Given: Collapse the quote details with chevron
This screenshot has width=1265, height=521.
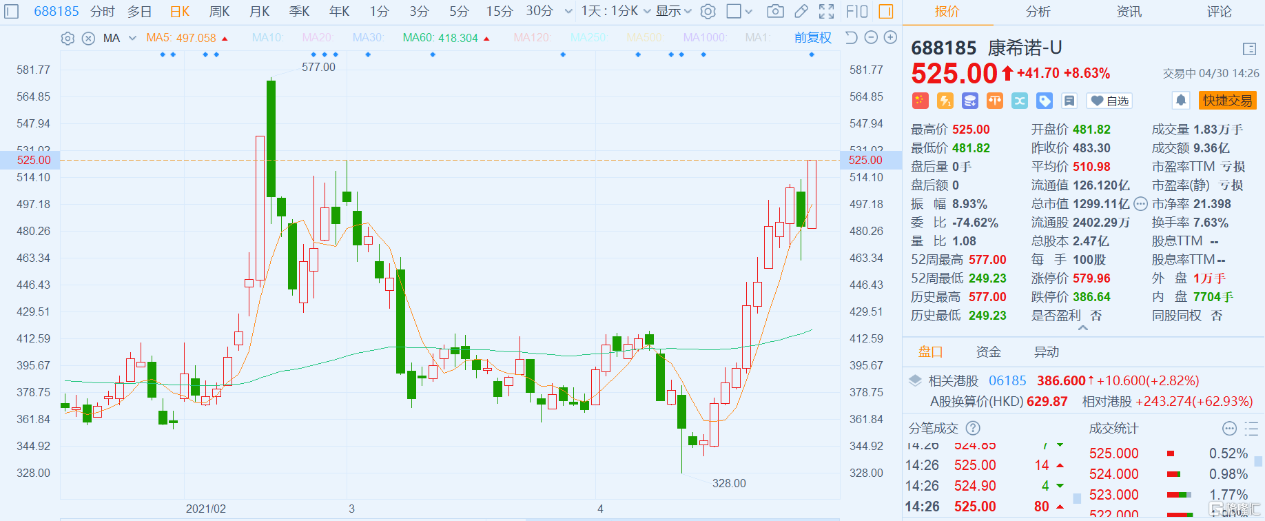Looking at the screenshot, I should click(x=1083, y=329).
